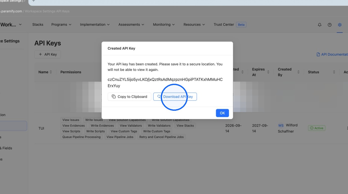Open Trust Center Beta
The width and height of the screenshot is (348, 194).
(230, 24)
